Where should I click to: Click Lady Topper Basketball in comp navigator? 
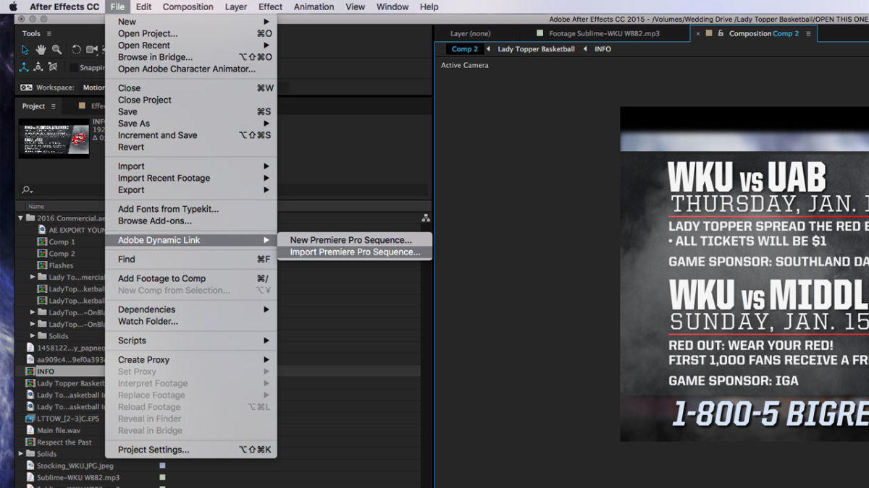[536, 49]
